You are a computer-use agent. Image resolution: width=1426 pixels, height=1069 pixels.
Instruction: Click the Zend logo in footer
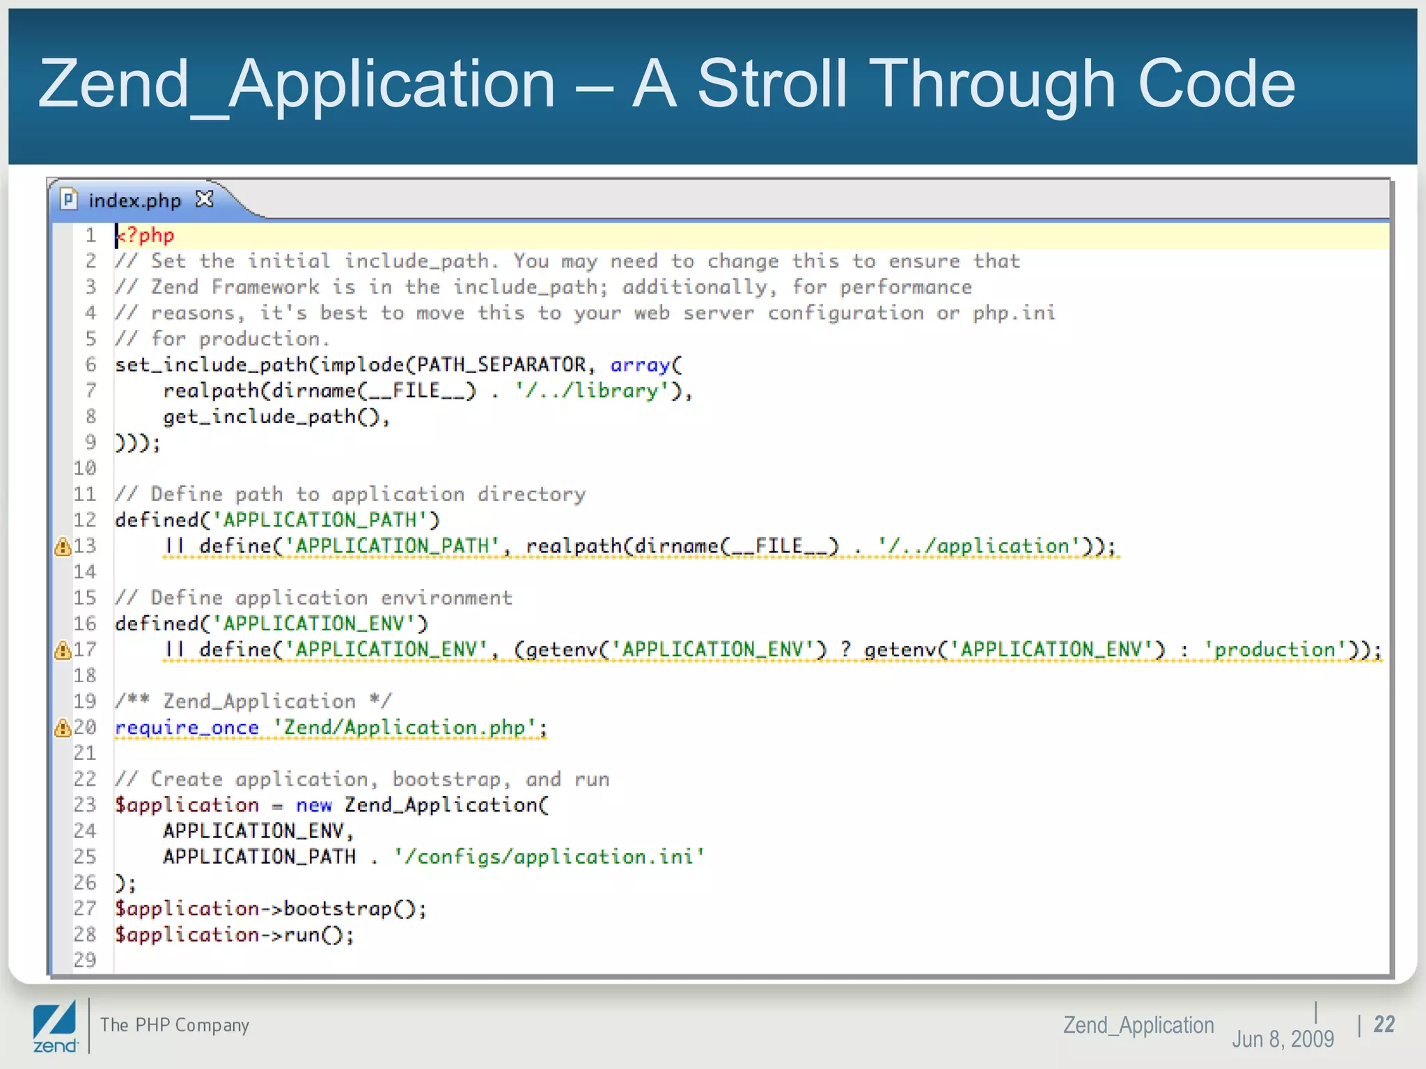click(55, 1027)
